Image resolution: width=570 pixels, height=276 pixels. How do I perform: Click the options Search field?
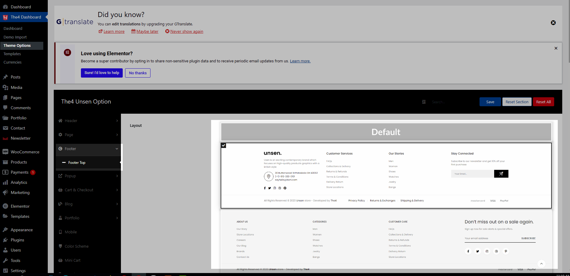pos(452,102)
